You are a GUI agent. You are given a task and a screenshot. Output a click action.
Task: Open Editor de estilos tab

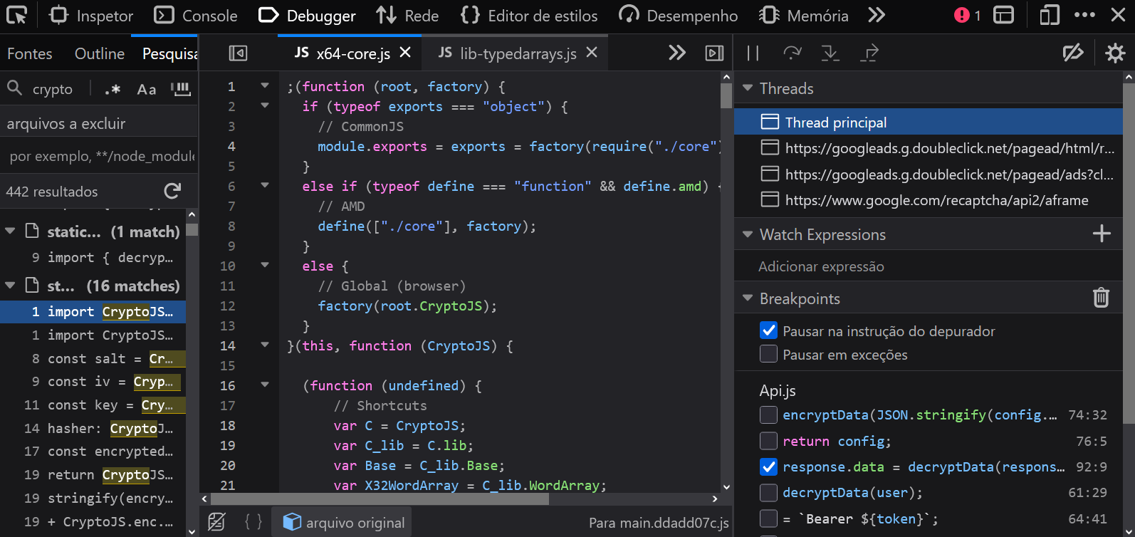(x=529, y=16)
